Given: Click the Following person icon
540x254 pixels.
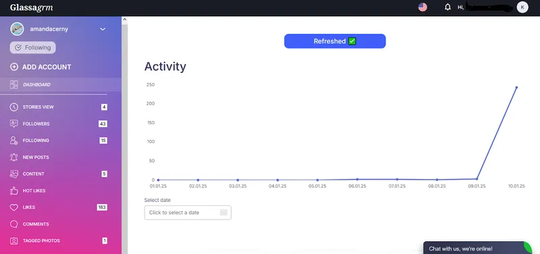Looking at the screenshot, I should (x=13, y=141).
